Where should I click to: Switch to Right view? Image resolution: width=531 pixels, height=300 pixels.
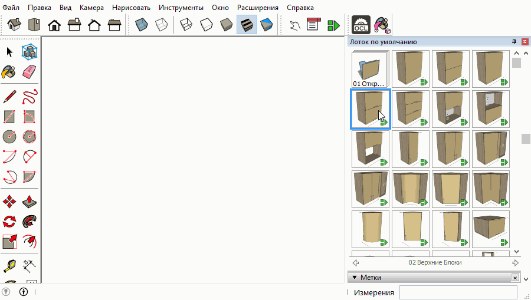74,25
